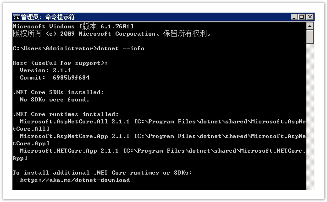Click the Host (useful for support) heading
The width and height of the screenshot is (327, 202).
(x=60, y=63)
